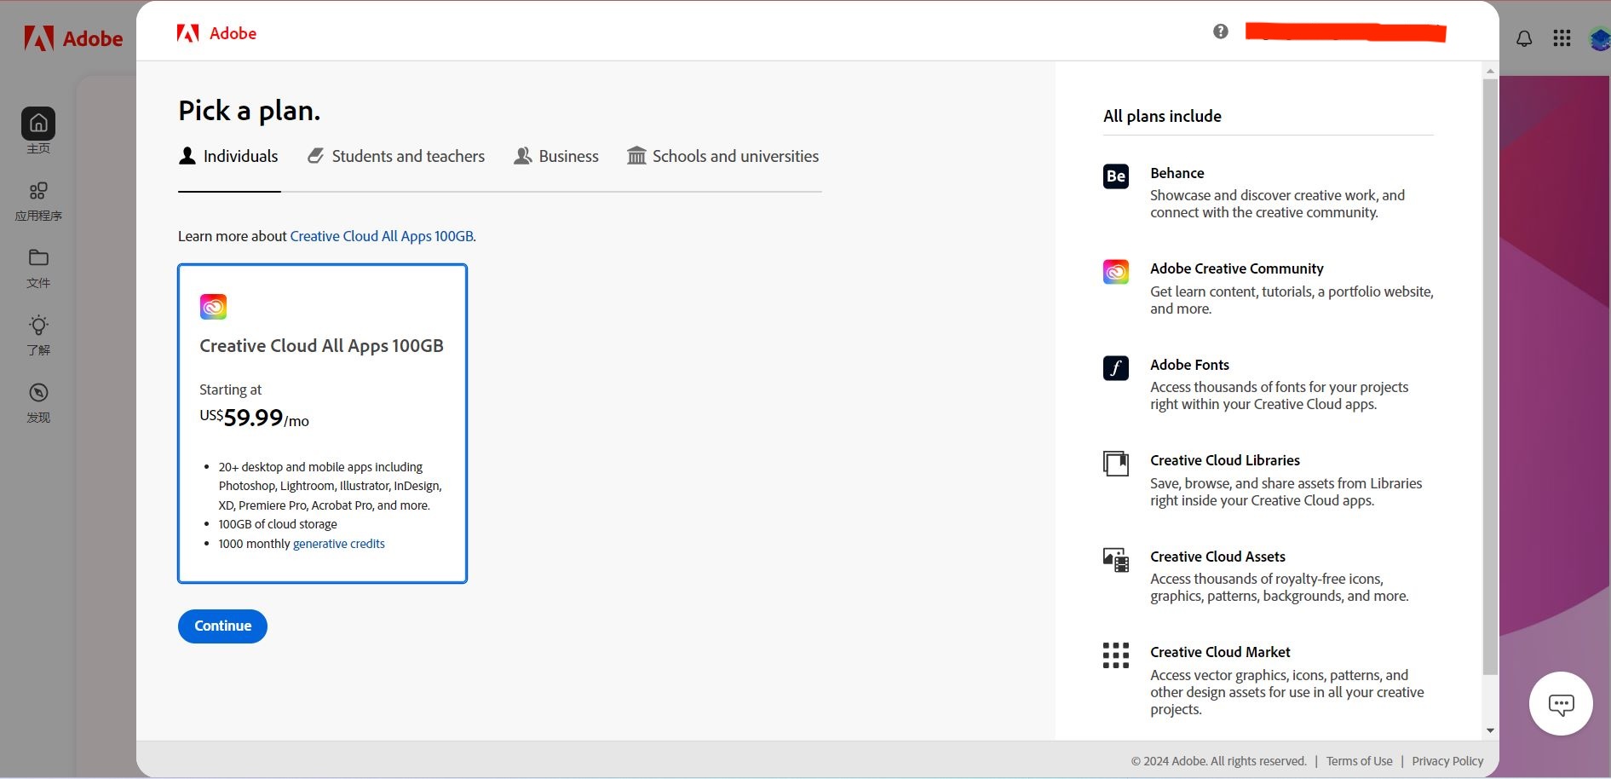Image resolution: width=1611 pixels, height=779 pixels.
Task: Open the chat support bubble
Action: [1561, 704]
